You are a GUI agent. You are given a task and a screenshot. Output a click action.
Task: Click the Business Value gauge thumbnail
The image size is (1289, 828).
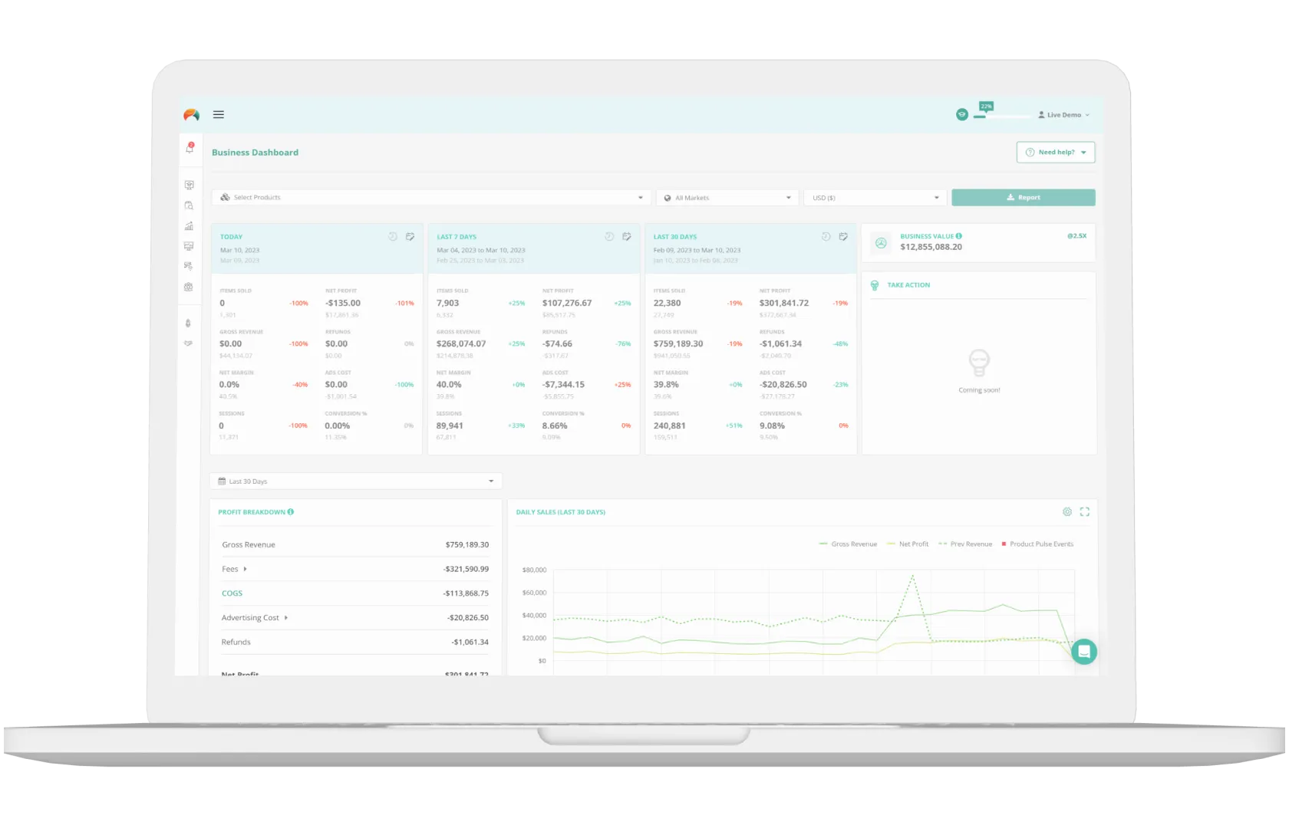[881, 243]
